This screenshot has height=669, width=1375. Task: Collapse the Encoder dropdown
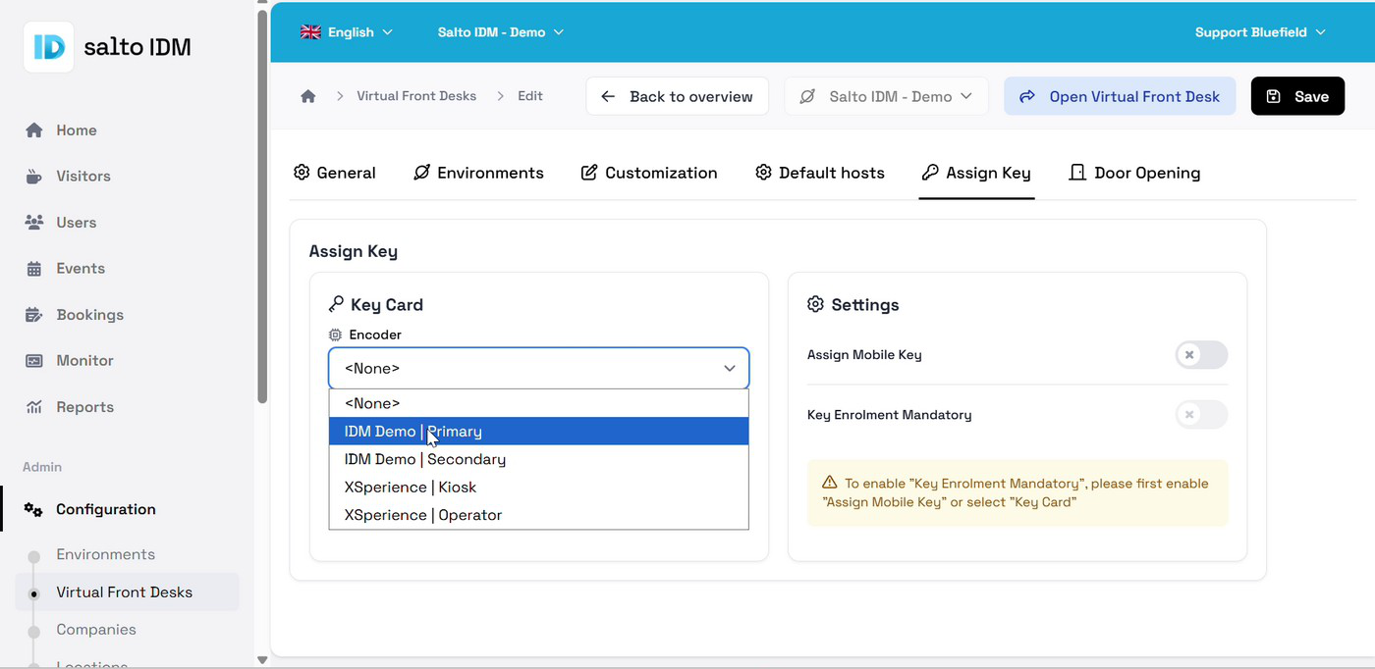(x=538, y=369)
